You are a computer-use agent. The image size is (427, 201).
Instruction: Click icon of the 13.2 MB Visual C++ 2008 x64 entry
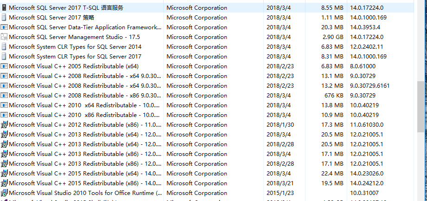click(x=4, y=86)
